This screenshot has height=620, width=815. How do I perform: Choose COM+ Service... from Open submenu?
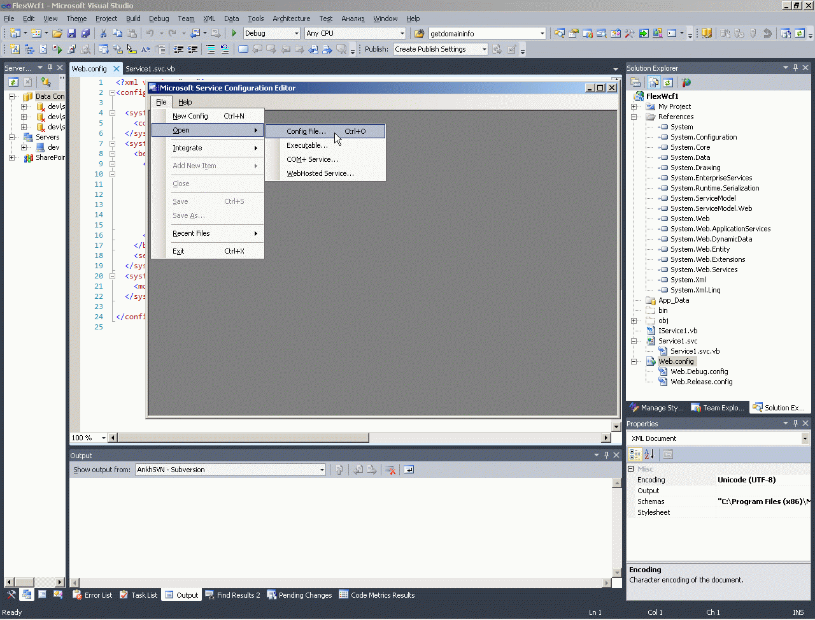coord(325,159)
